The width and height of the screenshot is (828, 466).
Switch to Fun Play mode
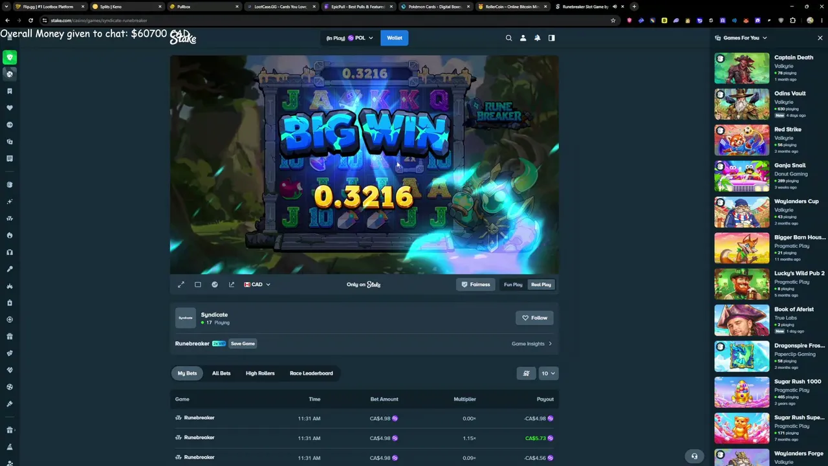(513, 285)
